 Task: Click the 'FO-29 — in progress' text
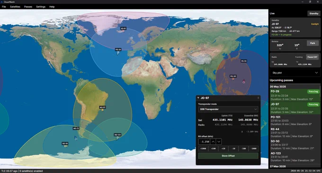(x=282, y=35)
